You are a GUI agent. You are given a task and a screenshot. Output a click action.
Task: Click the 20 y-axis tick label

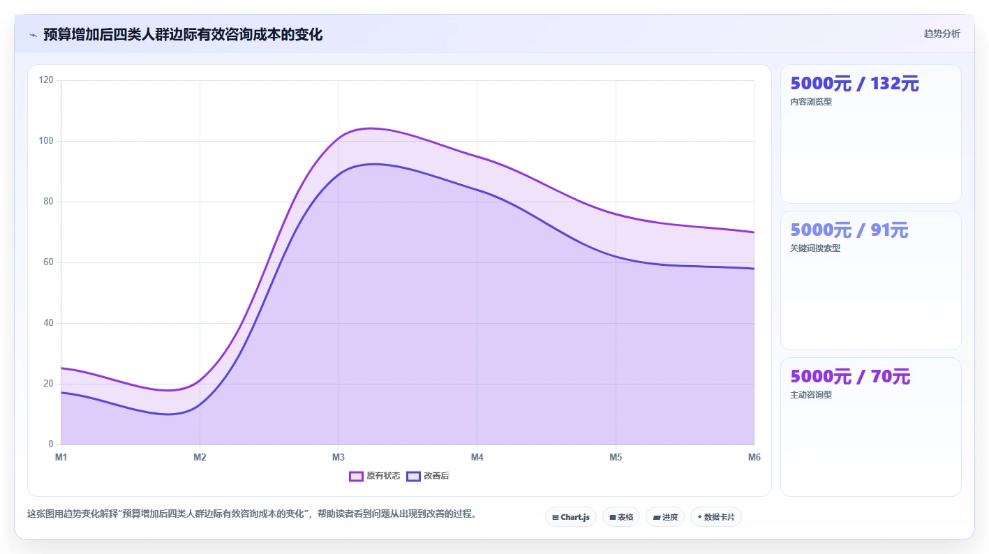click(x=48, y=384)
